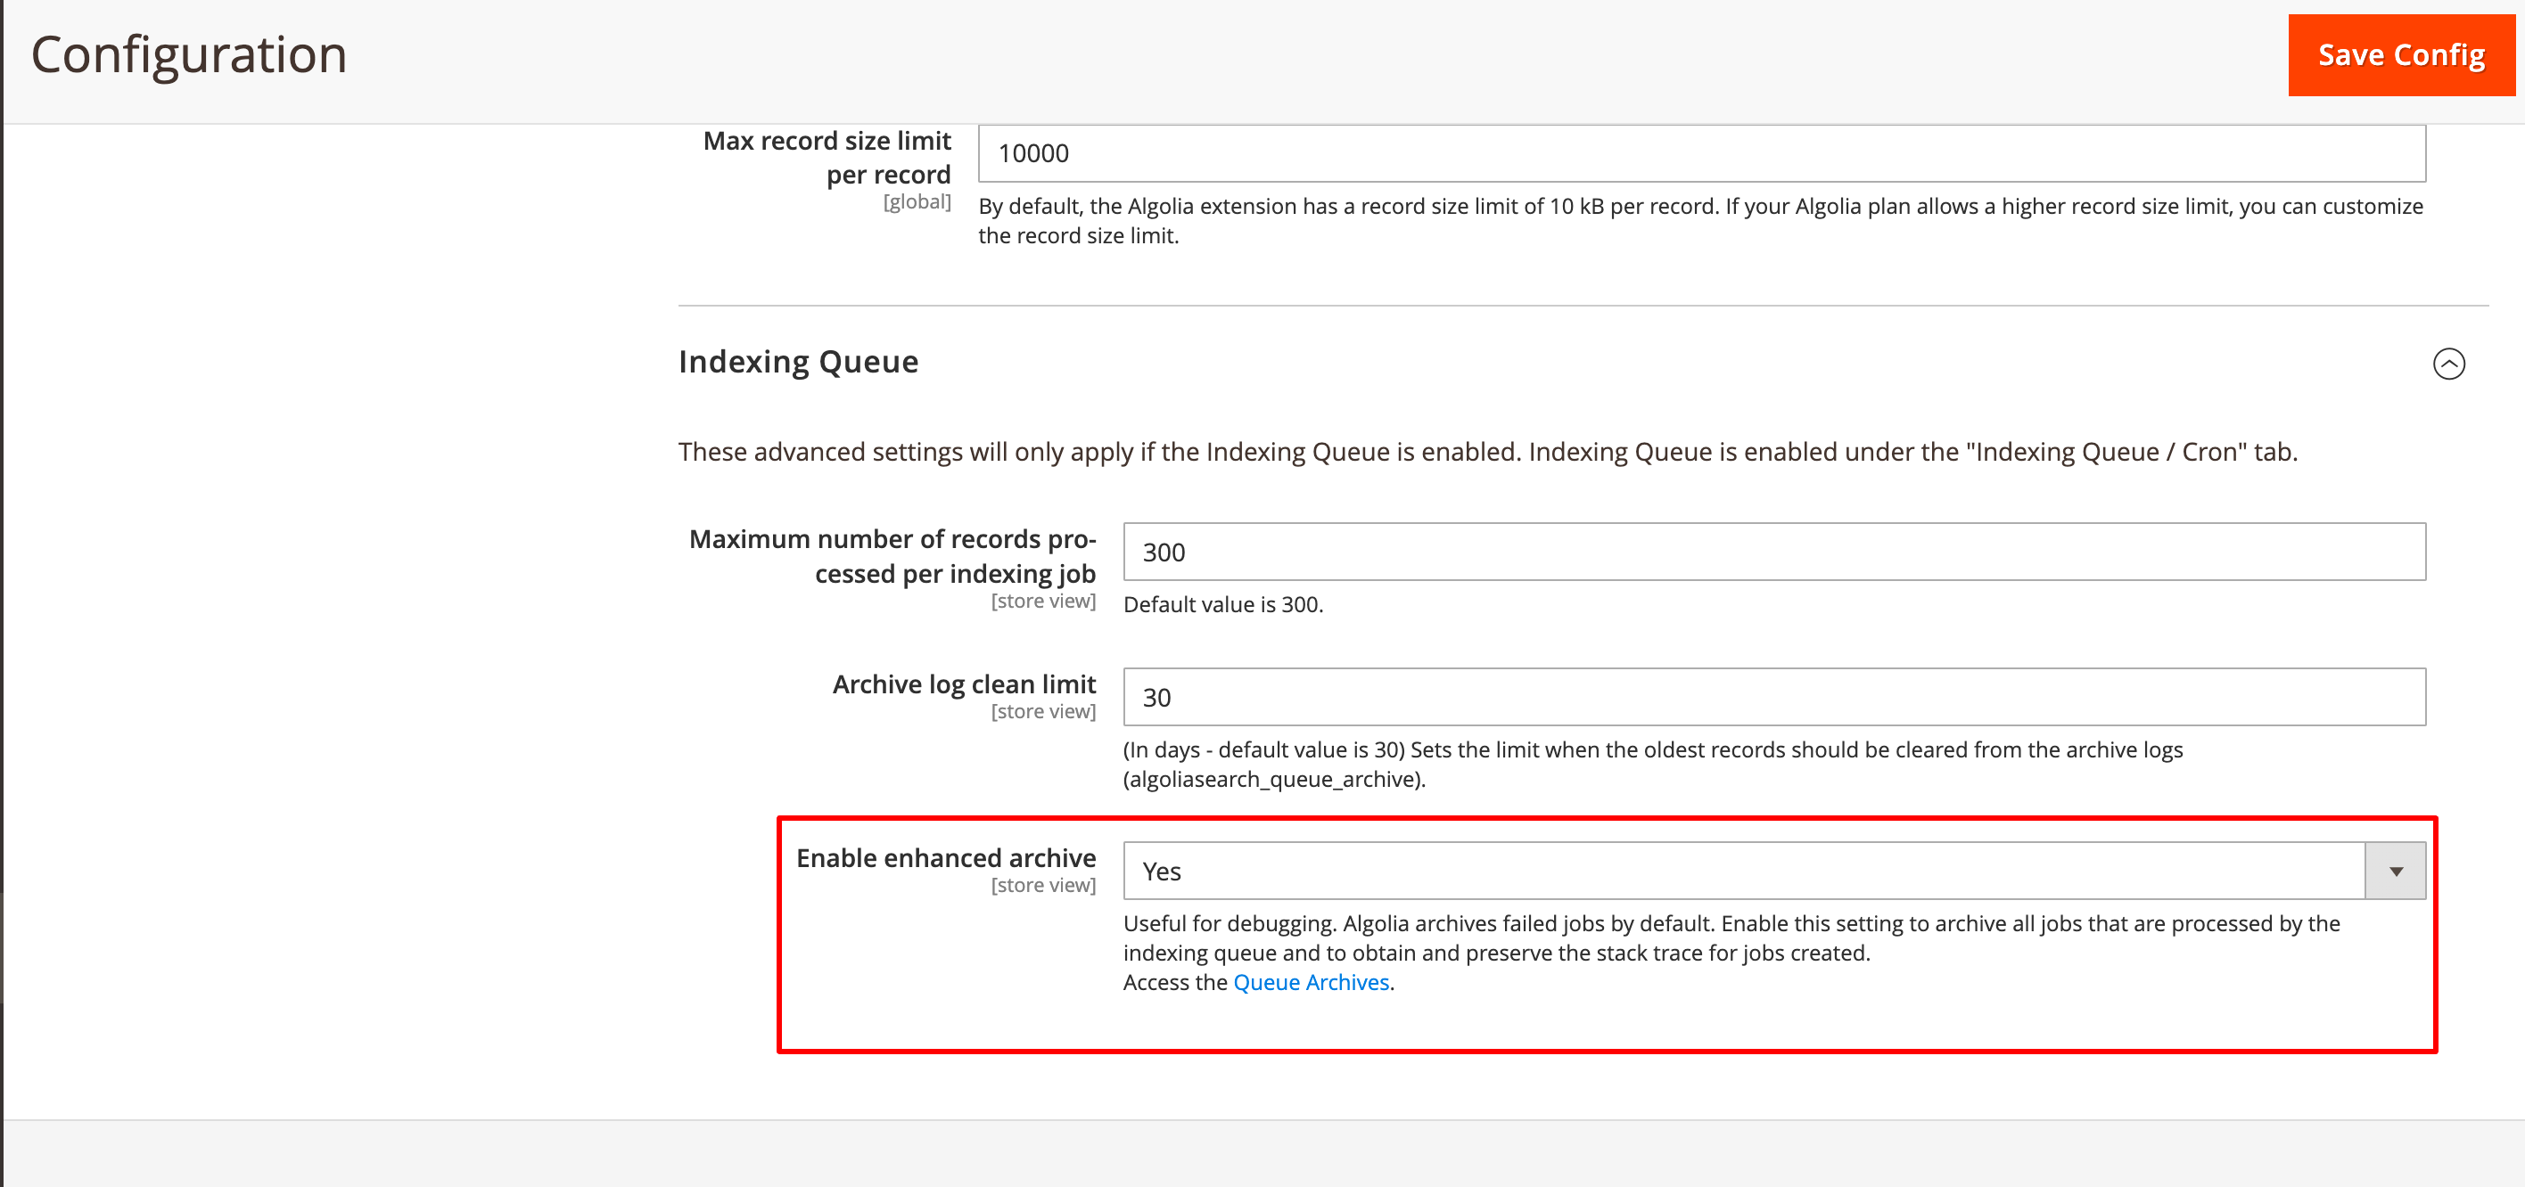The image size is (2525, 1187).
Task: Click the Indexing Queue advanced settings description
Action: tap(1487, 452)
